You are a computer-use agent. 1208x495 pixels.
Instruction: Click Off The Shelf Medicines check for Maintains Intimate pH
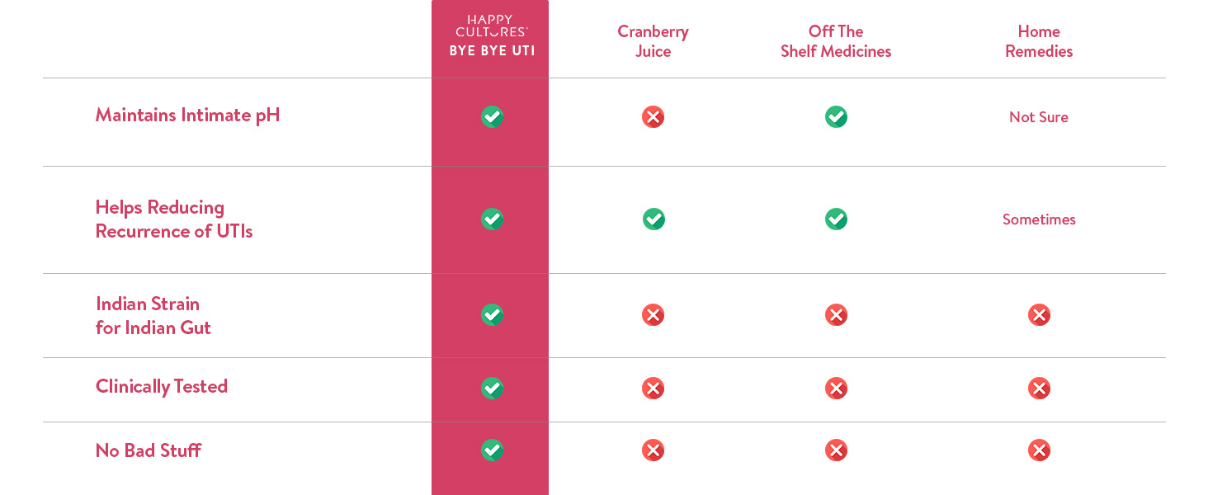click(836, 116)
